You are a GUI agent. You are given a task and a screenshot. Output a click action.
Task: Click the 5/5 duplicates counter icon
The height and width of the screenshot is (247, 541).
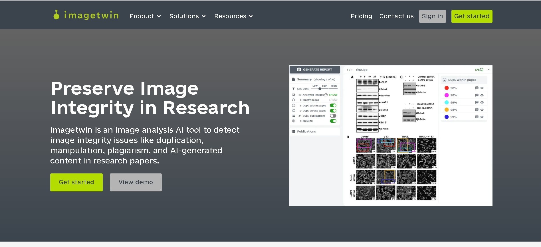coord(482,70)
